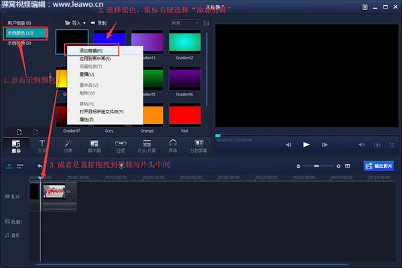This screenshot has height=268, width=402.
Task: Choose 重命名(V) in the context menu
Action: coord(105,85)
